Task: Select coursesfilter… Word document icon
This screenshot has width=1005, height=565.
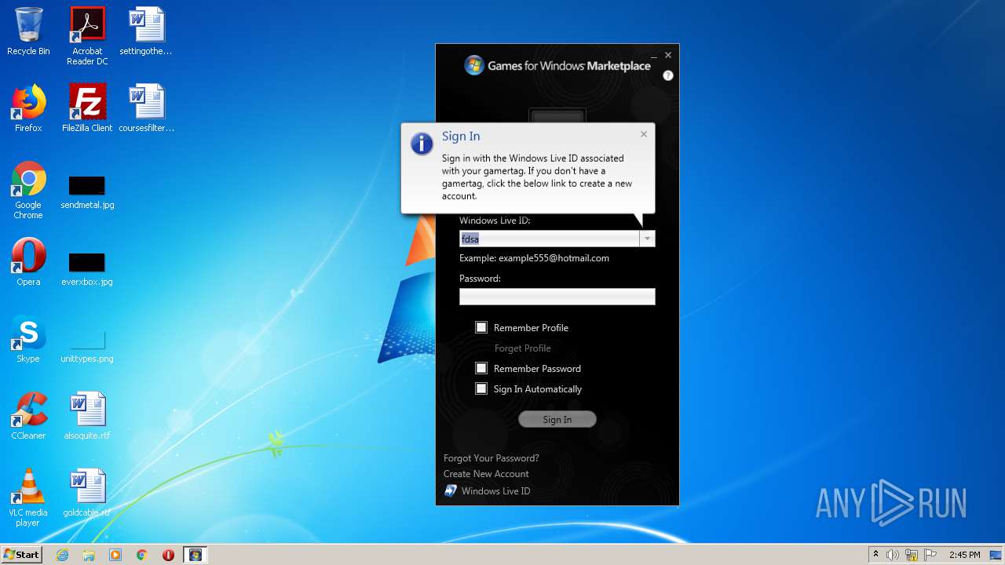Action: tap(146, 108)
